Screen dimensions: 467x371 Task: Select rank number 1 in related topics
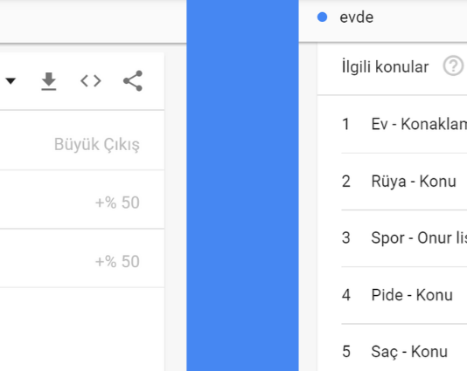[x=345, y=124]
